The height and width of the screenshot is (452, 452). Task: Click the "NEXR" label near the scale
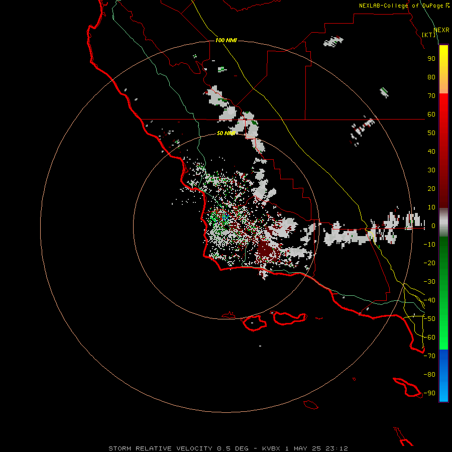[x=441, y=30]
